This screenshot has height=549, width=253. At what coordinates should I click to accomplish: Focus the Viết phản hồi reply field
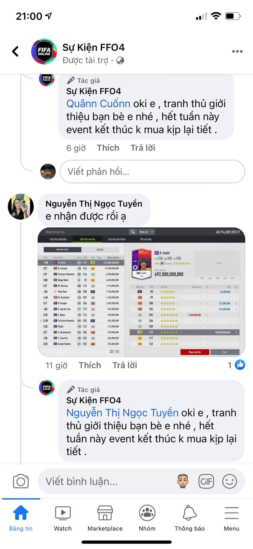tap(152, 172)
